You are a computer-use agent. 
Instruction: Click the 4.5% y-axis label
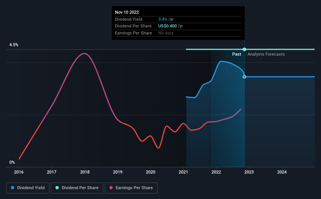click(14, 45)
